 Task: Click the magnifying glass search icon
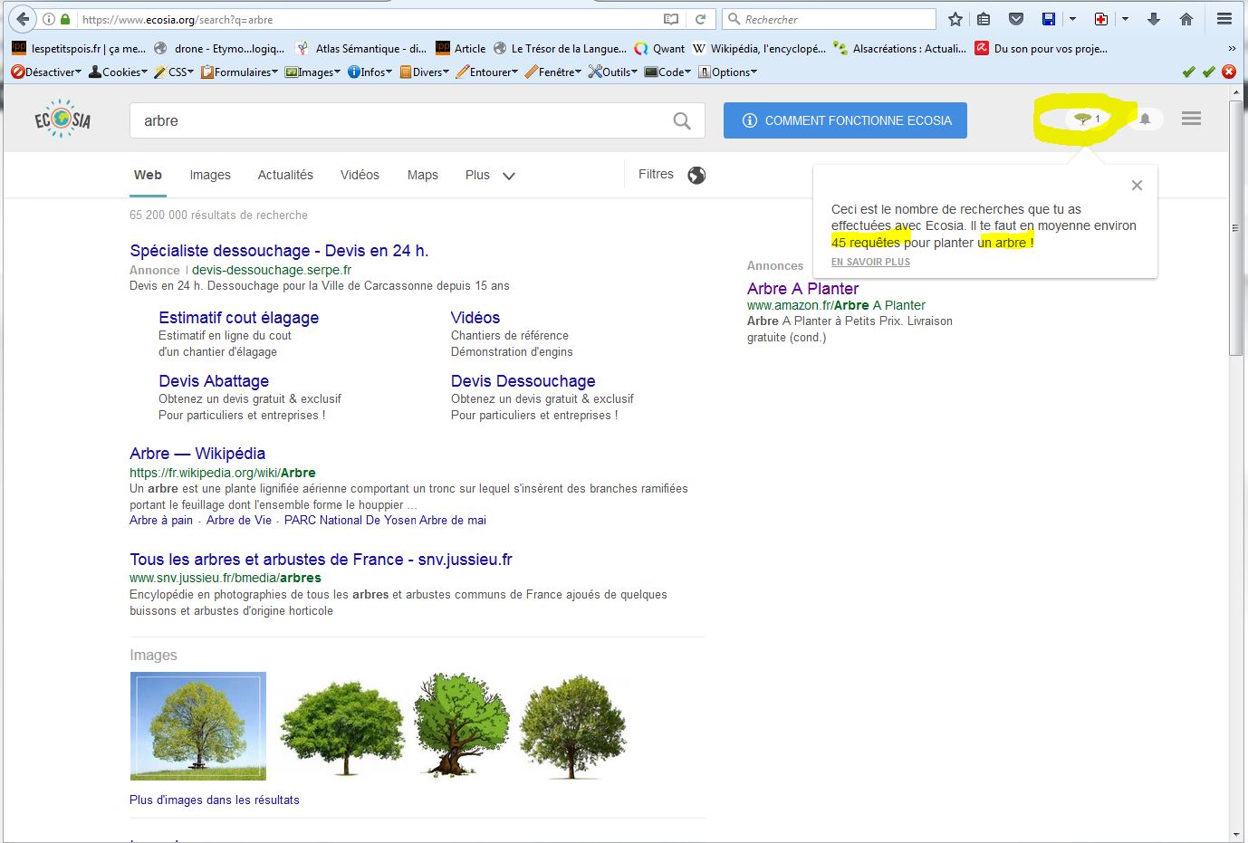coord(682,120)
